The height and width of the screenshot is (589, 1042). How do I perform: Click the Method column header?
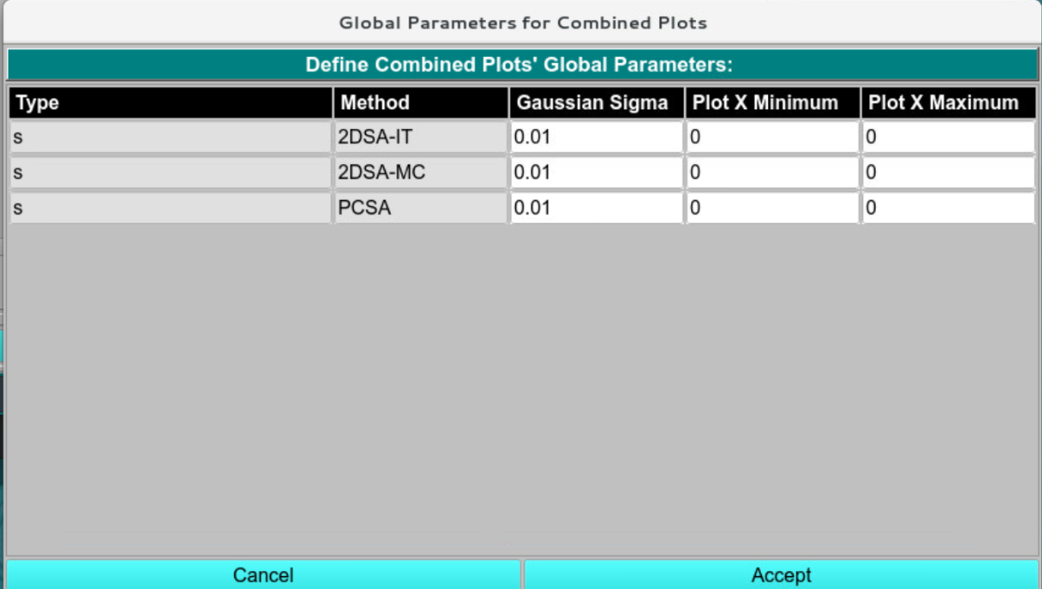pyautogui.click(x=420, y=103)
